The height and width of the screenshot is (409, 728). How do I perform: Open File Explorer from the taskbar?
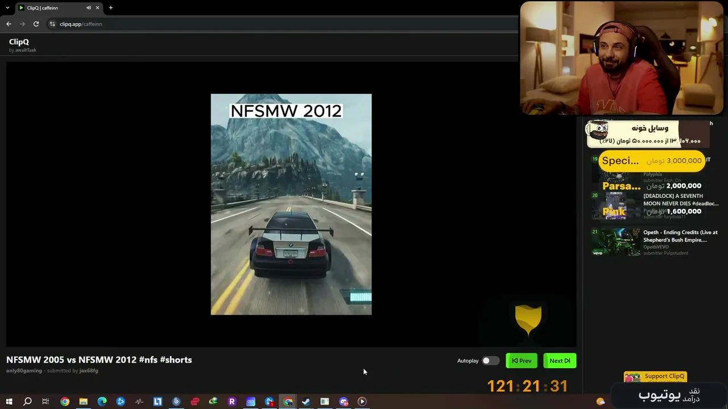[x=83, y=402]
